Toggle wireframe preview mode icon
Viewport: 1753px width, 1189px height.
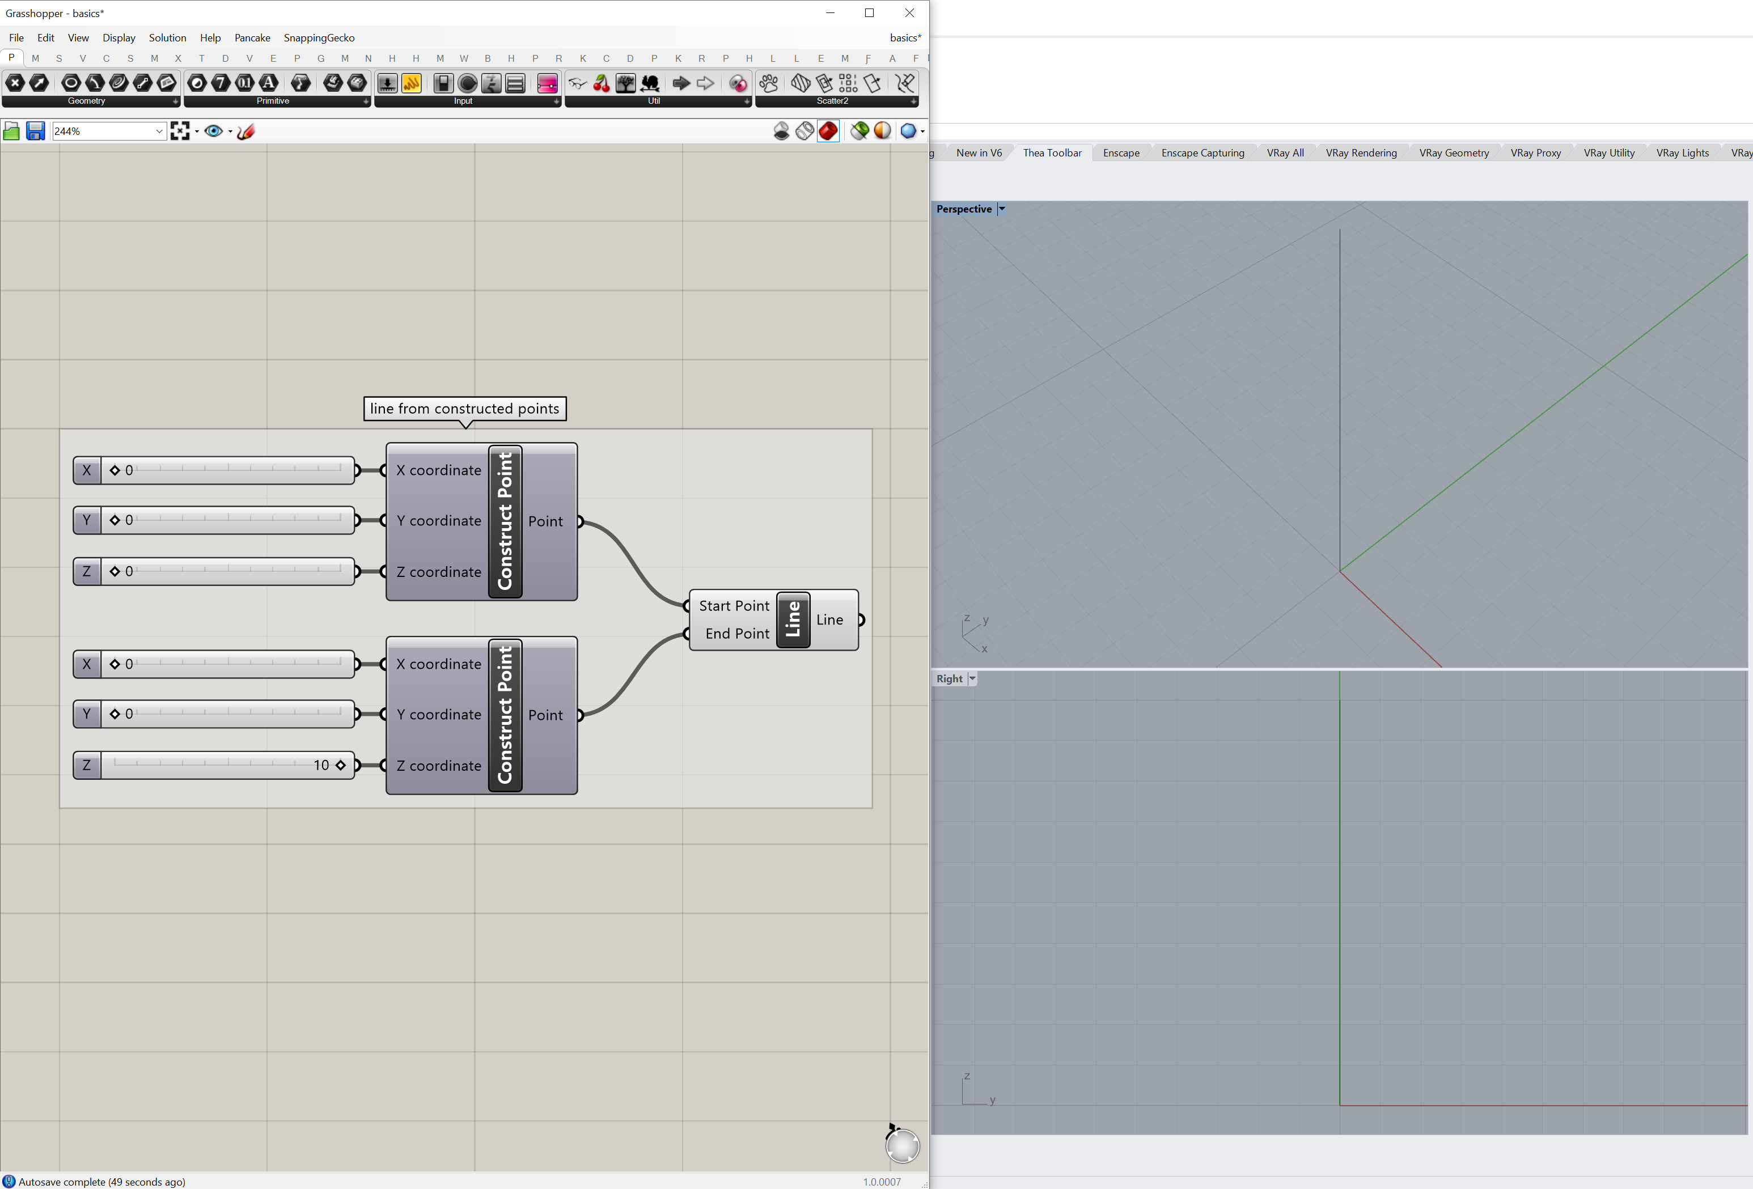click(x=804, y=131)
